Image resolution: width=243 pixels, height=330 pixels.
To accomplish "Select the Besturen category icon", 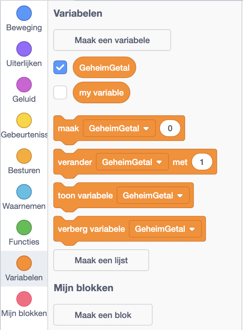I will tap(24, 156).
